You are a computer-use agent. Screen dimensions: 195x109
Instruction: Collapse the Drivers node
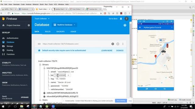[40, 64]
